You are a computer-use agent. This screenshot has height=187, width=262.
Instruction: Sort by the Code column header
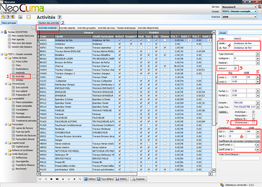pyautogui.click(x=47, y=36)
